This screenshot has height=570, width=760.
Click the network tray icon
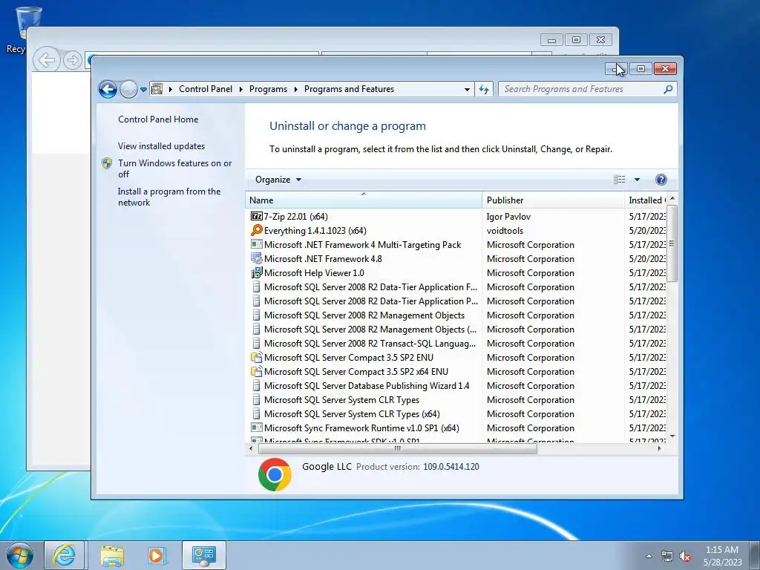pos(667,557)
